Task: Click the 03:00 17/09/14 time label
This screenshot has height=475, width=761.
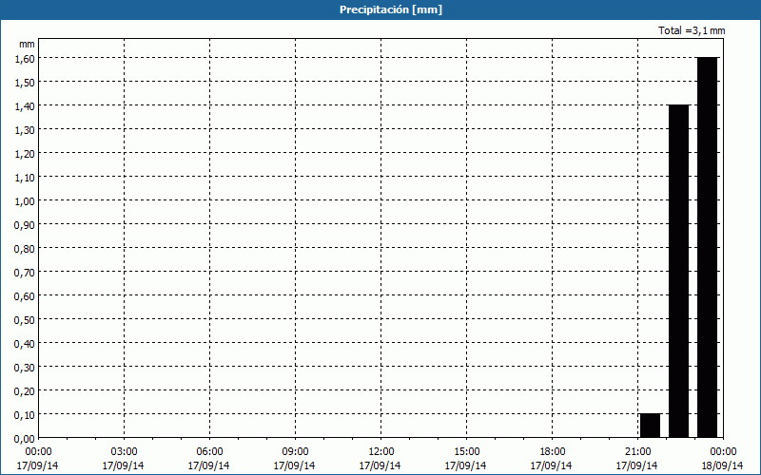Action: pos(124,459)
